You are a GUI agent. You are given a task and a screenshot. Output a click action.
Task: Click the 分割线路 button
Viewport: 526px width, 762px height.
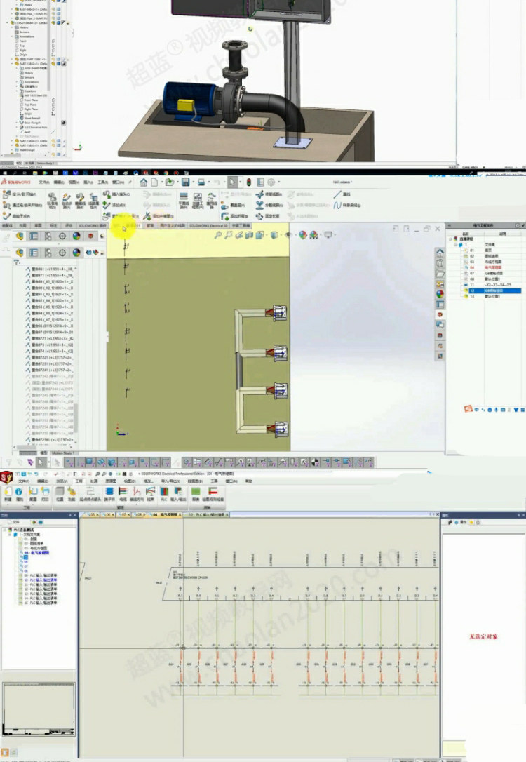coord(269,206)
